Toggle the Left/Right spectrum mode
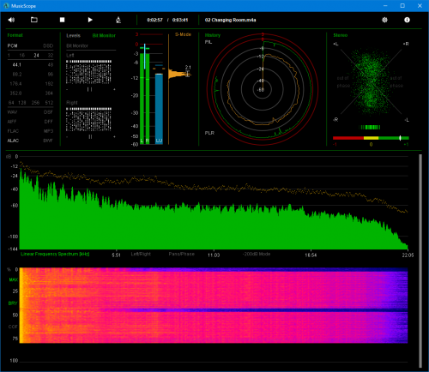 (x=141, y=254)
